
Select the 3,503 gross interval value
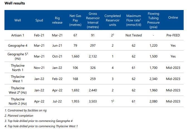click(x=93, y=101)
